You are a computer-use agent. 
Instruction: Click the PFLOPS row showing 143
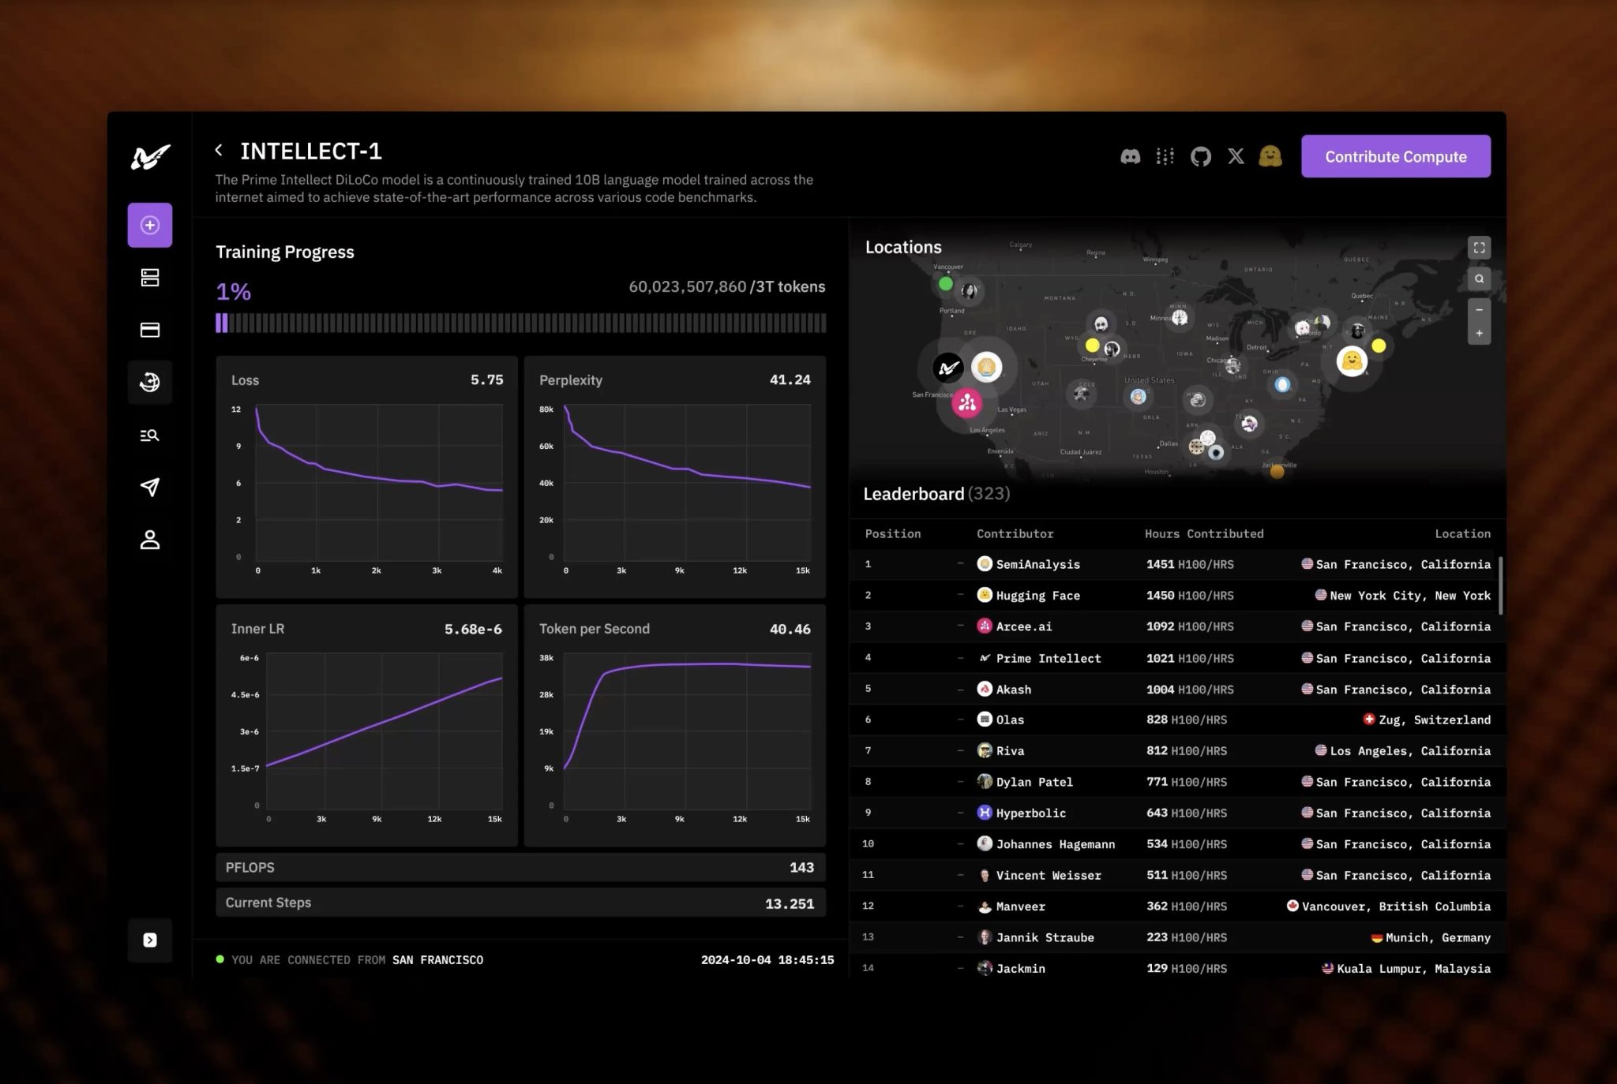[521, 867]
